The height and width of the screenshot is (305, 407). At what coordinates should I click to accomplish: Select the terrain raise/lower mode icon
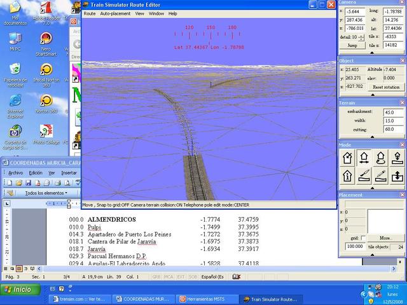[396, 175]
